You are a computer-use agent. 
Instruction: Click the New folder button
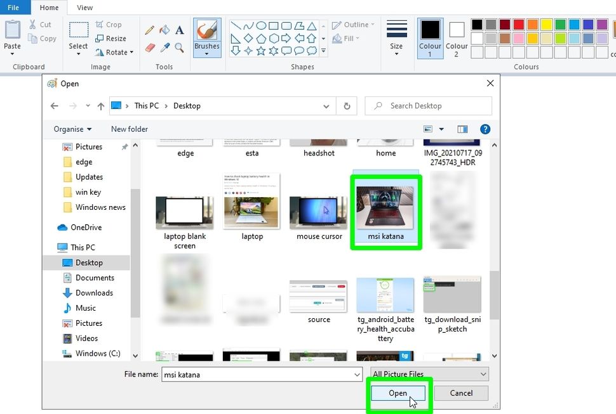click(x=129, y=129)
